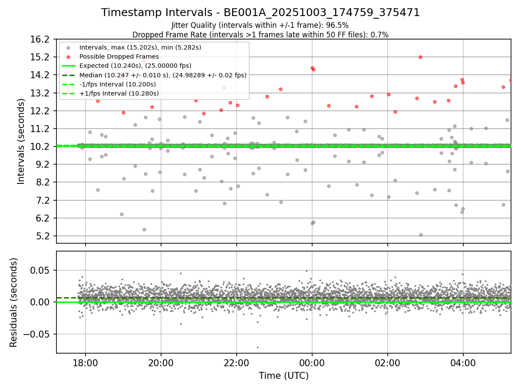Click the 'Time (UTC)' x-axis label
The image size is (521, 391).
(284, 376)
